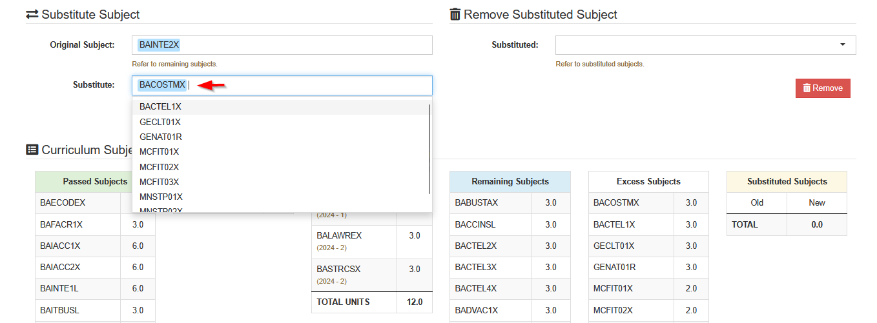Click the Curriculum Subjects list icon

pyautogui.click(x=32, y=150)
